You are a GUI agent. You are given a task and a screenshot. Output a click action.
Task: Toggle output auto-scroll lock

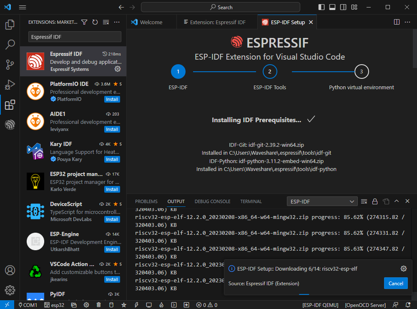pos(375,201)
